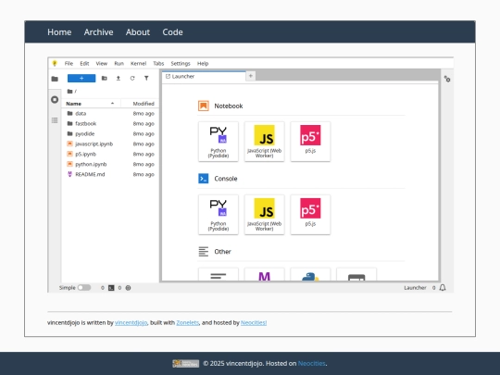
Task: Select the fastbook folder
Action: 110,124
